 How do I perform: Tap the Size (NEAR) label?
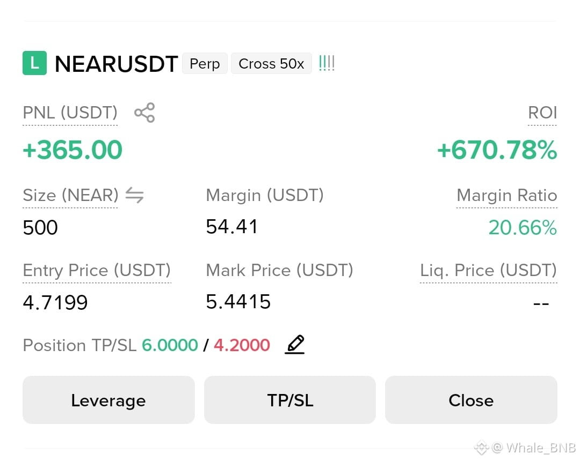[x=70, y=195]
